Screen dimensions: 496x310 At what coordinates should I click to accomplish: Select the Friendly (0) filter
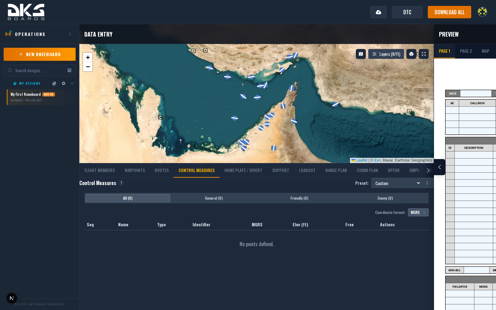(x=299, y=198)
